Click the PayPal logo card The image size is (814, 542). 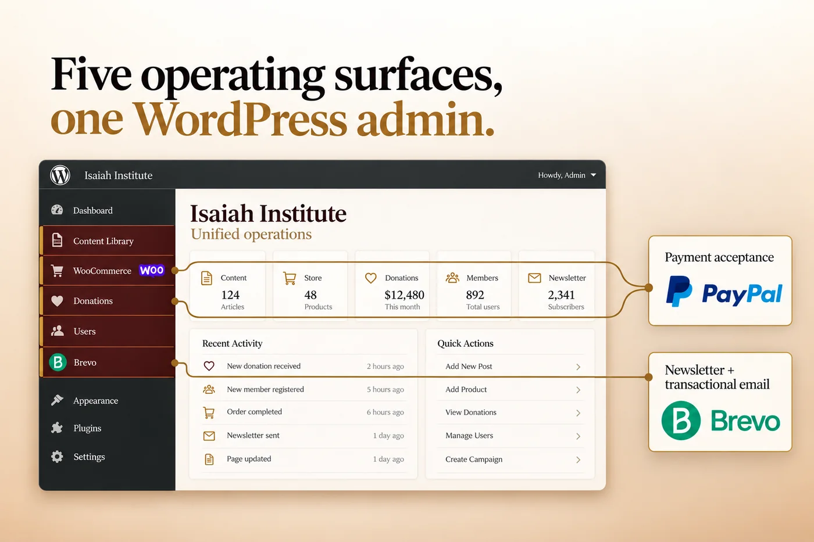[x=720, y=281]
